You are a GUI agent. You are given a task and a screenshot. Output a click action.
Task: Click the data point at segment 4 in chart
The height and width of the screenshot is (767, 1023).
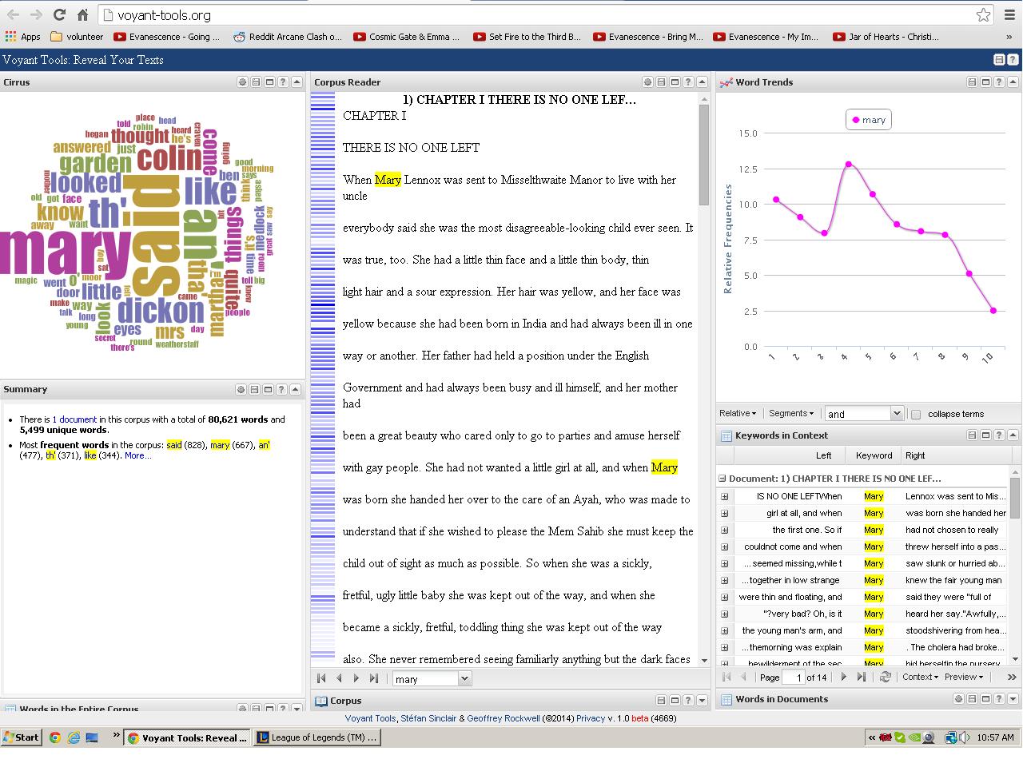pos(848,165)
